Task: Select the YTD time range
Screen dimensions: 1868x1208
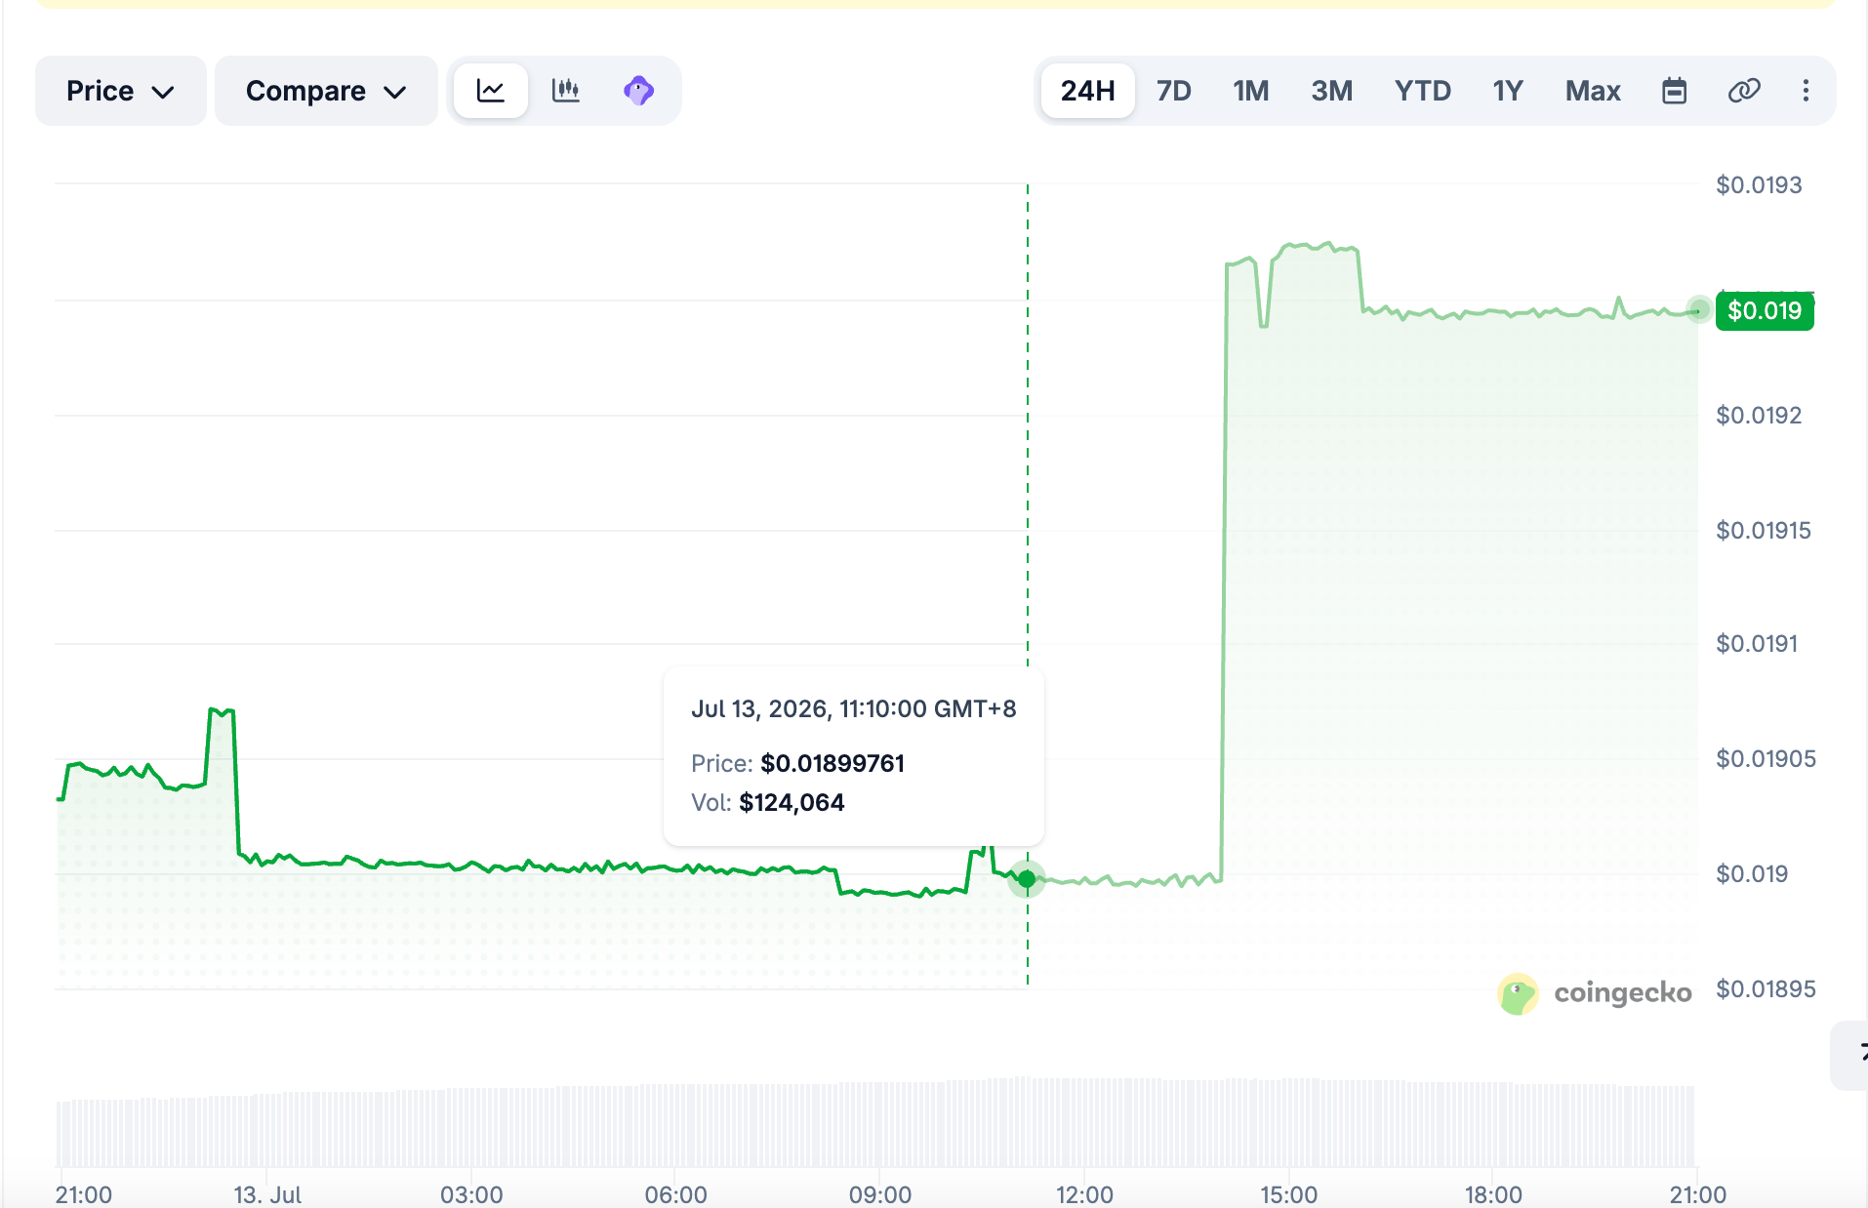Action: pyautogui.click(x=1422, y=91)
